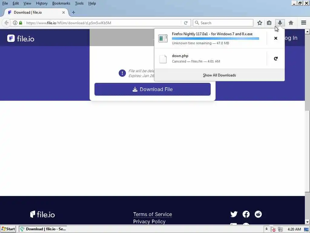Viewport: 310px width, 233px height.
Task: Click the file expiry warning icon
Action: point(122,73)
